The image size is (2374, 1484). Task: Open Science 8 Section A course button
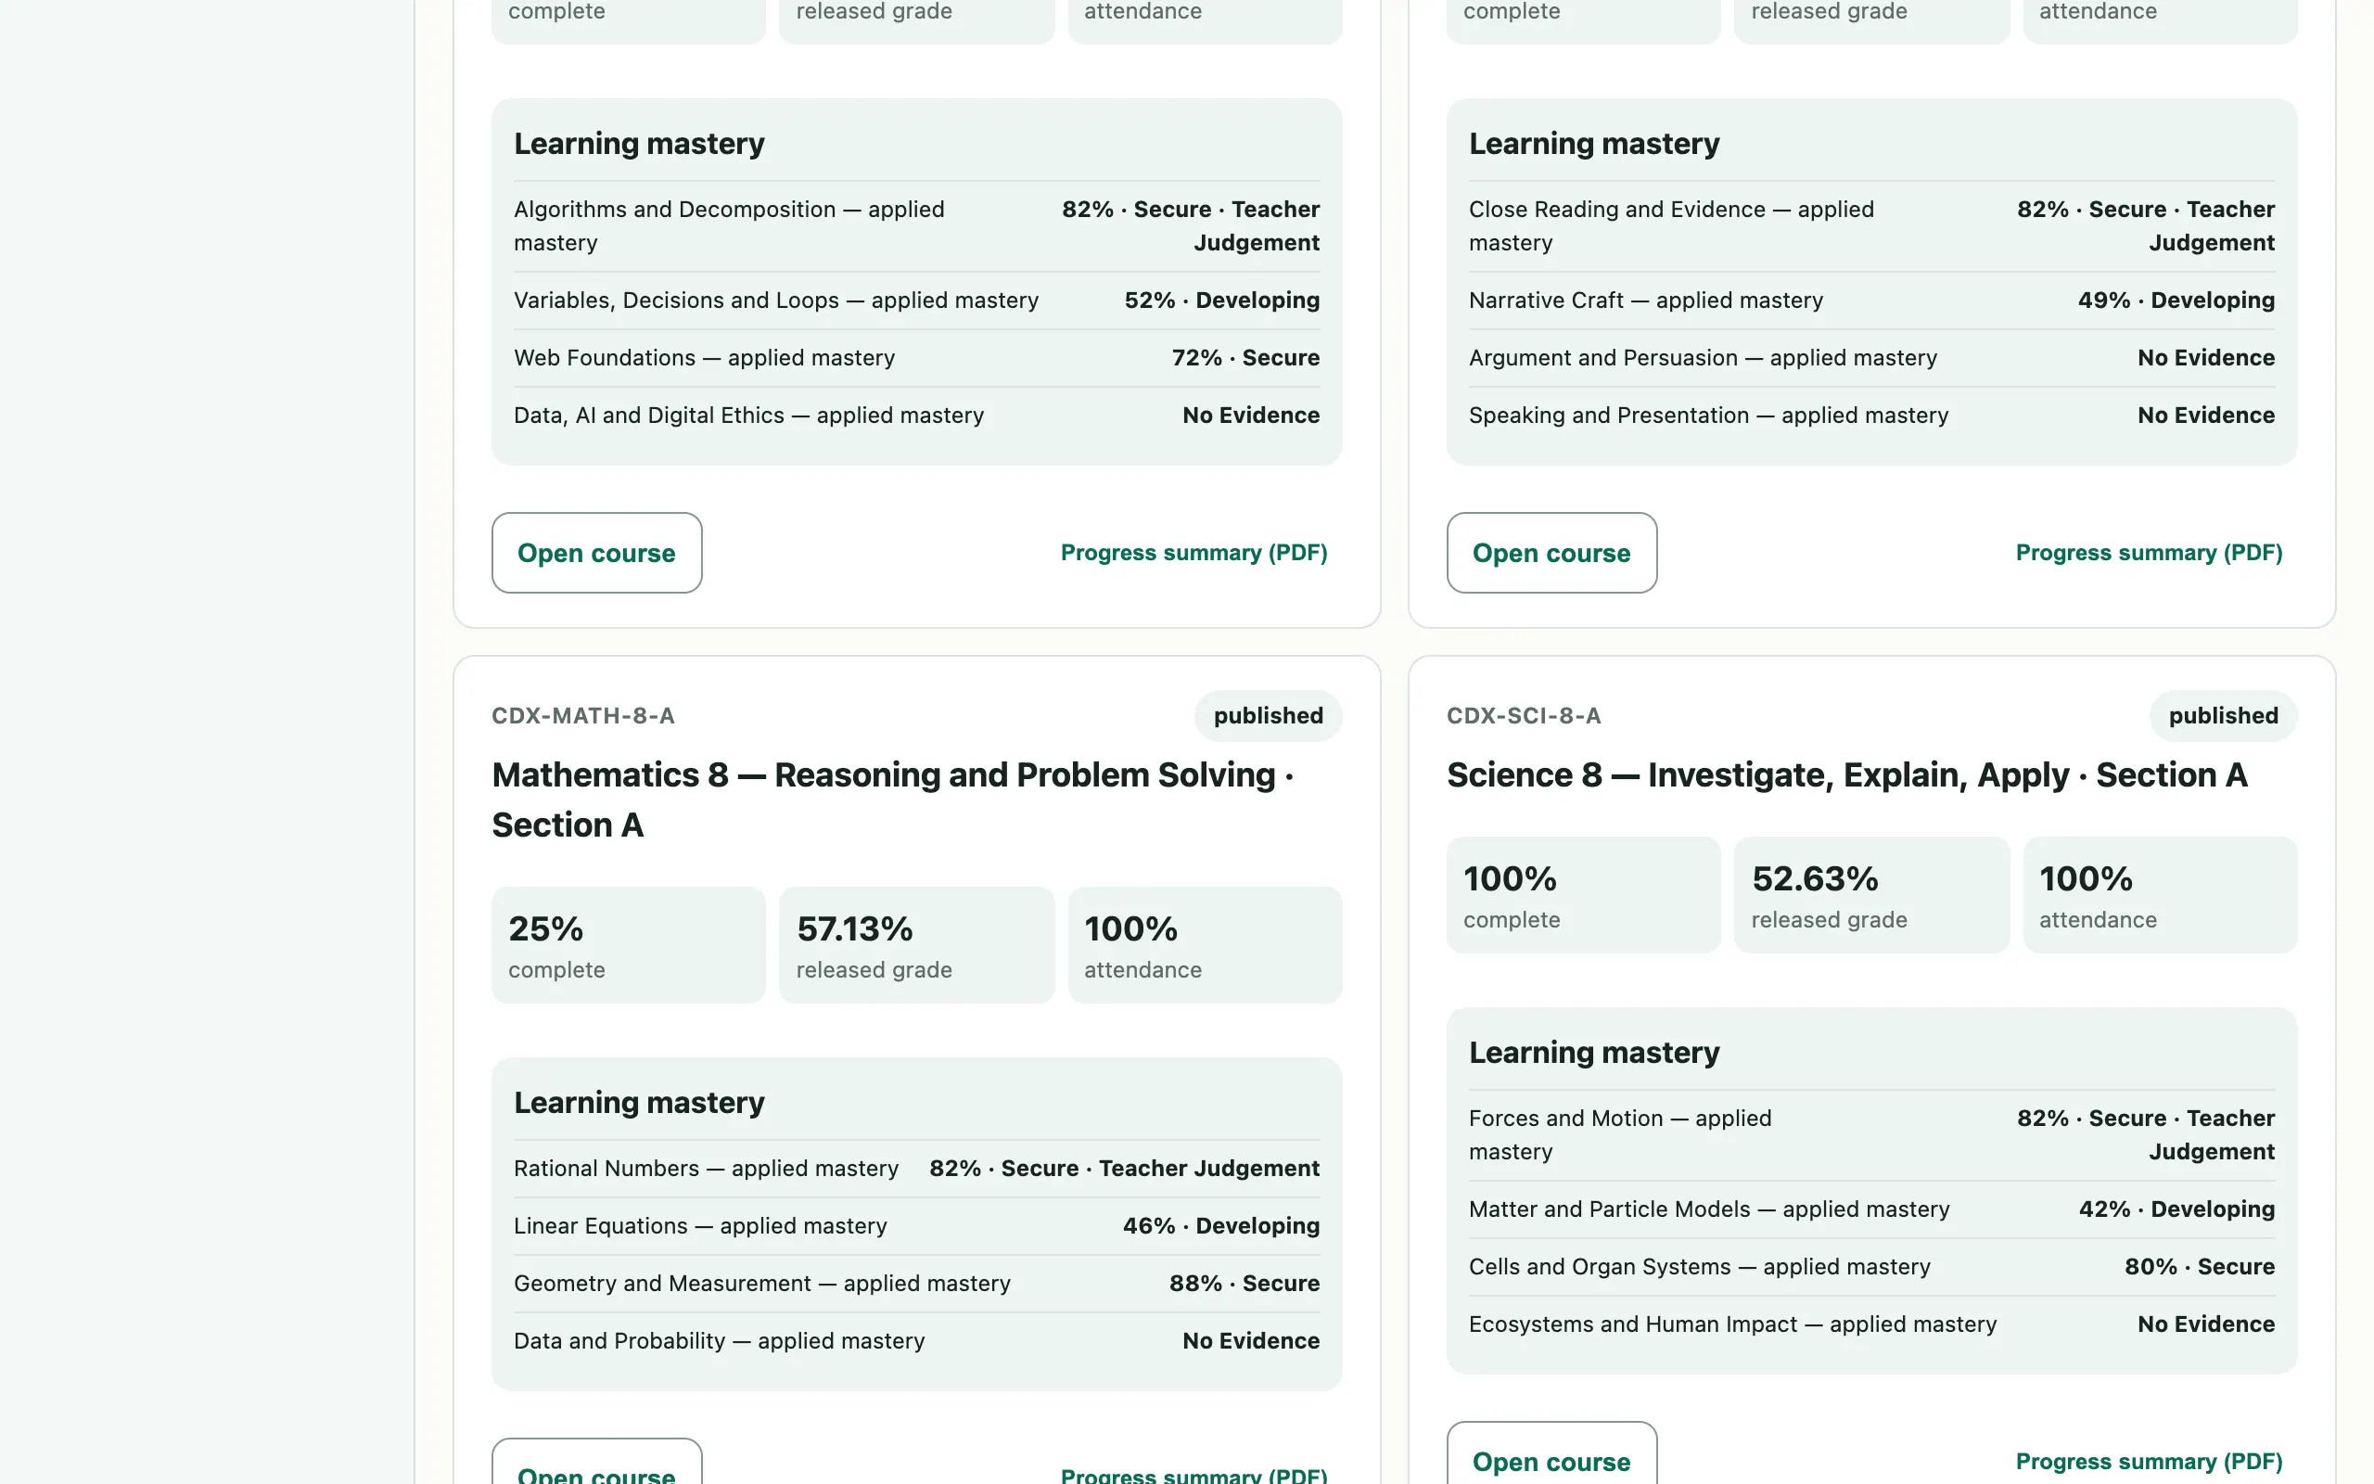tap(1551, 1453)
